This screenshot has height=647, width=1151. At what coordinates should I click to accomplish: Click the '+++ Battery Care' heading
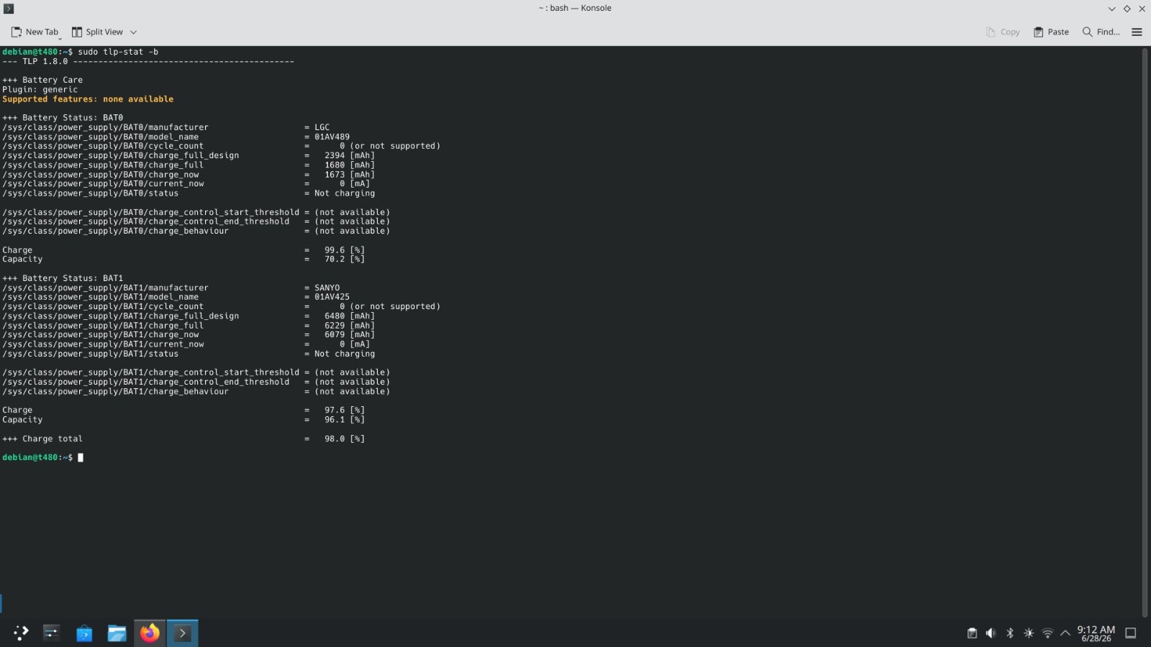point(42,80)
